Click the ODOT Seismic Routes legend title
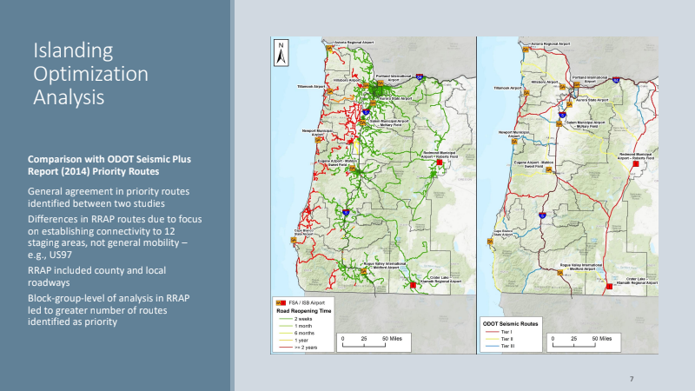This screenshot has width=695, height=391. 513,321
